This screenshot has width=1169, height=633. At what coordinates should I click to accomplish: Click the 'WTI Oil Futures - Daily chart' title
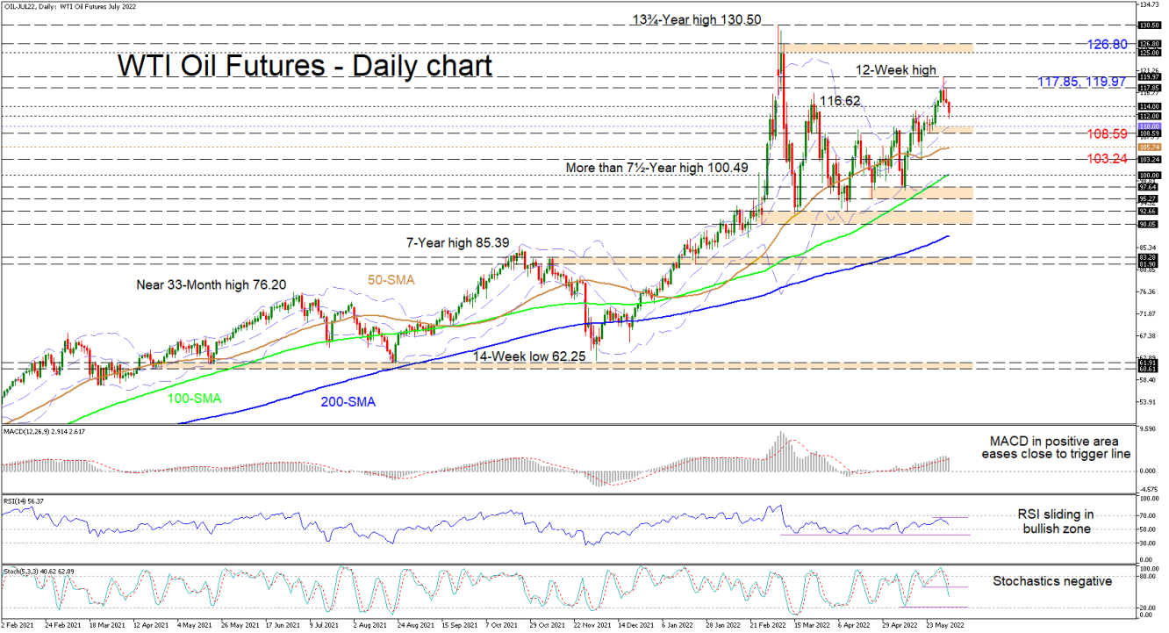[305, 65]
